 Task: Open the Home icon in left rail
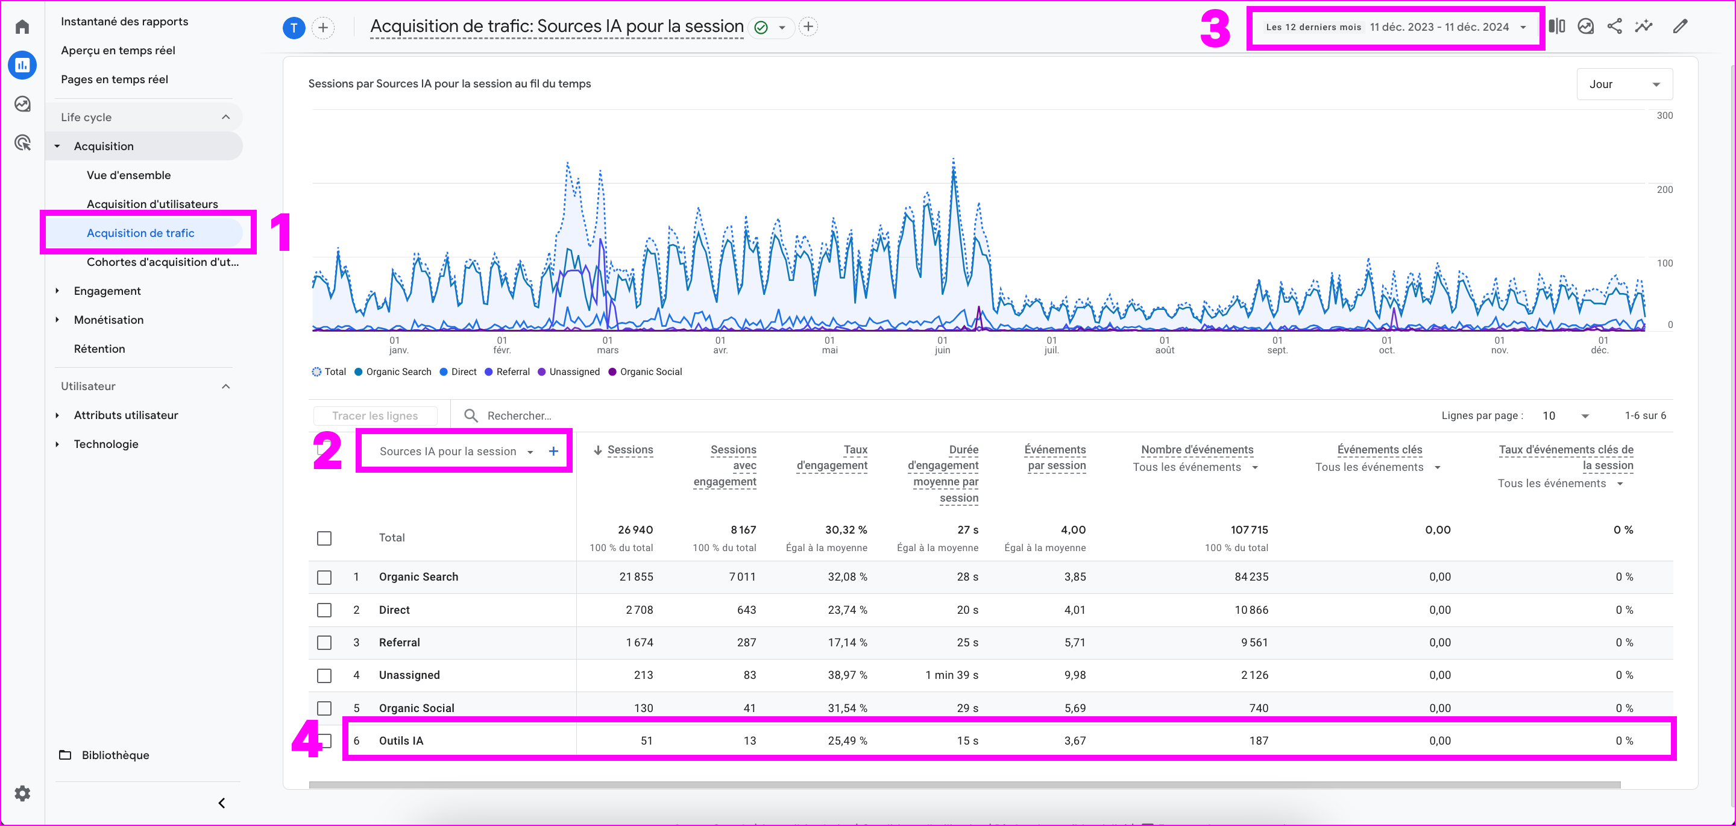point(22,27)
